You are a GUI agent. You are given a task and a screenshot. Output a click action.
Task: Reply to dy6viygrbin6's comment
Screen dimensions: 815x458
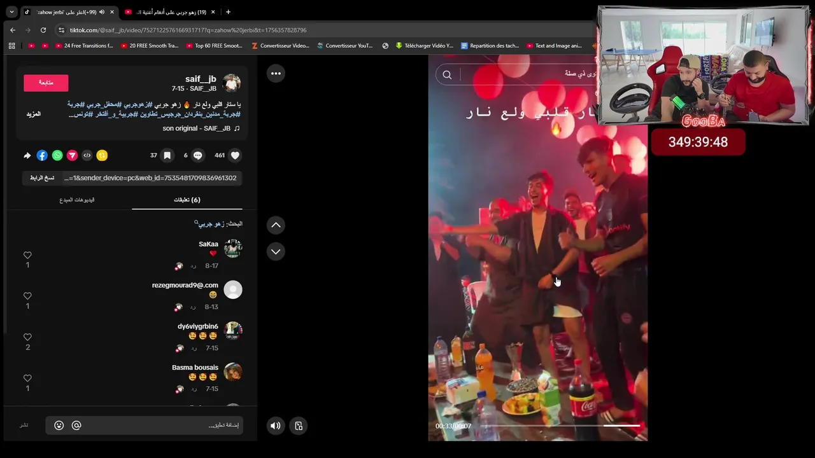pos(193,348)
